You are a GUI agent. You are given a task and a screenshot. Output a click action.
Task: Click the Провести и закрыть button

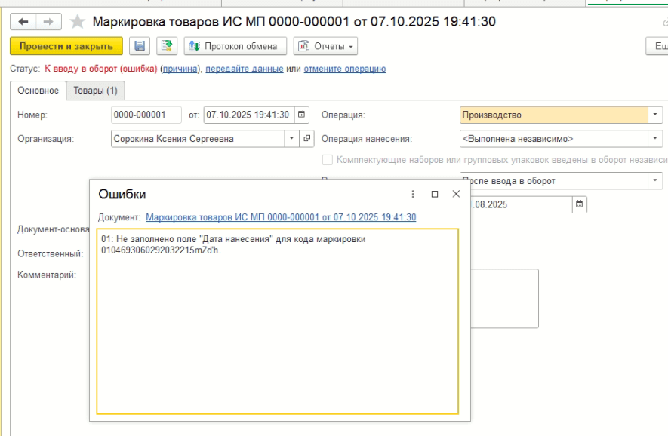pyautogui.click(x=66, y=47)
